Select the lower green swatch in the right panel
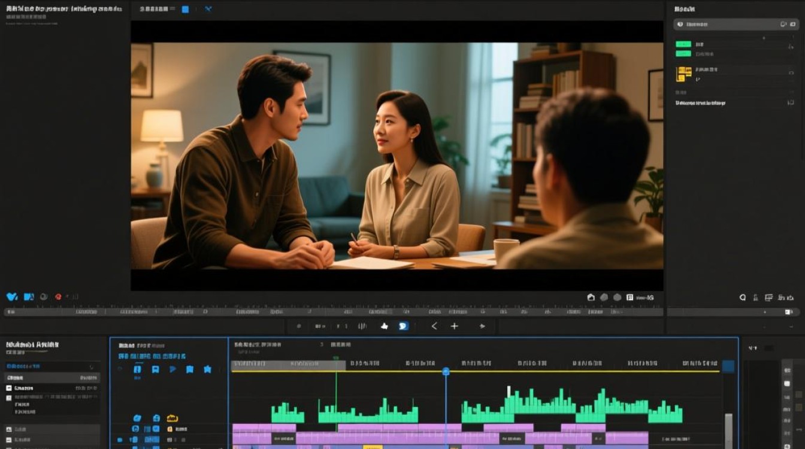805x449 pixels. [683, 54]
